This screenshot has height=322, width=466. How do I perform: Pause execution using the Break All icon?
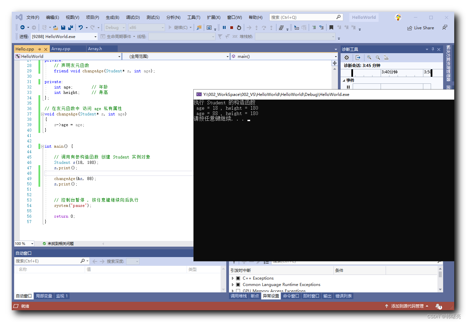(x=224, y=28)
